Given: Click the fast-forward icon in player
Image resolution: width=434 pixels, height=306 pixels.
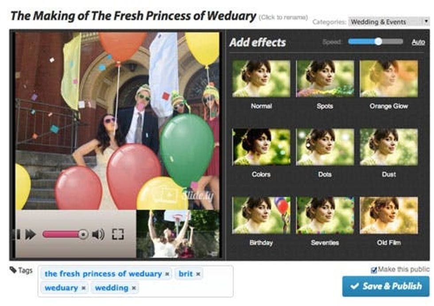Looking at the screenshot, I should 31,234.
